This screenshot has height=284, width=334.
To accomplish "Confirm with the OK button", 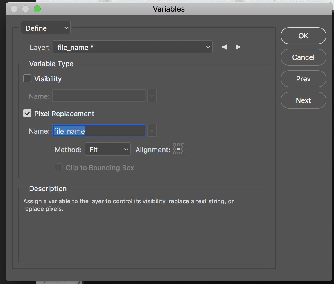I will click(303, 36).
